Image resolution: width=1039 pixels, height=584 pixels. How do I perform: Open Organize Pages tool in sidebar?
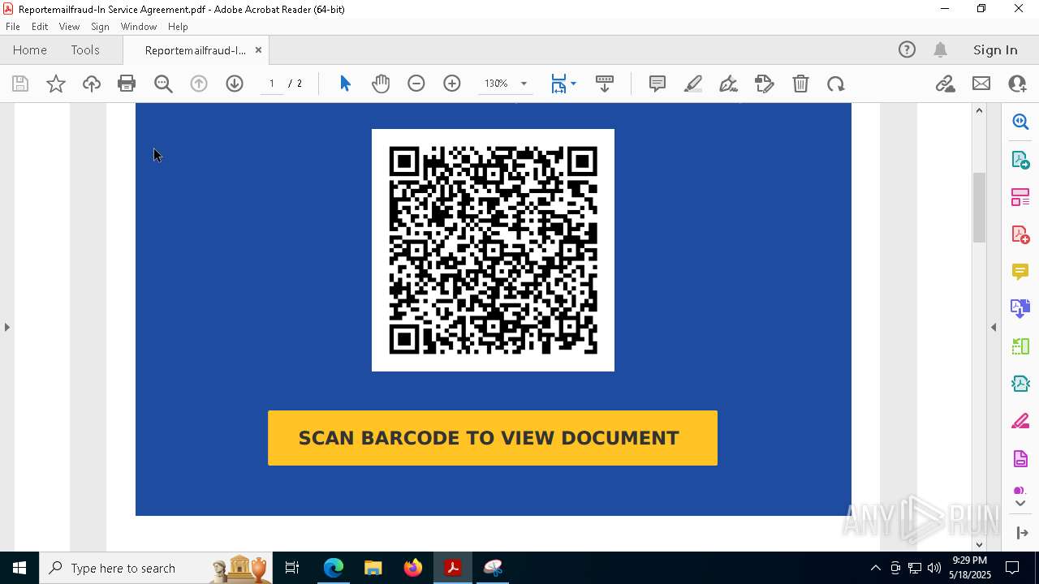[x=1020, y=196]
